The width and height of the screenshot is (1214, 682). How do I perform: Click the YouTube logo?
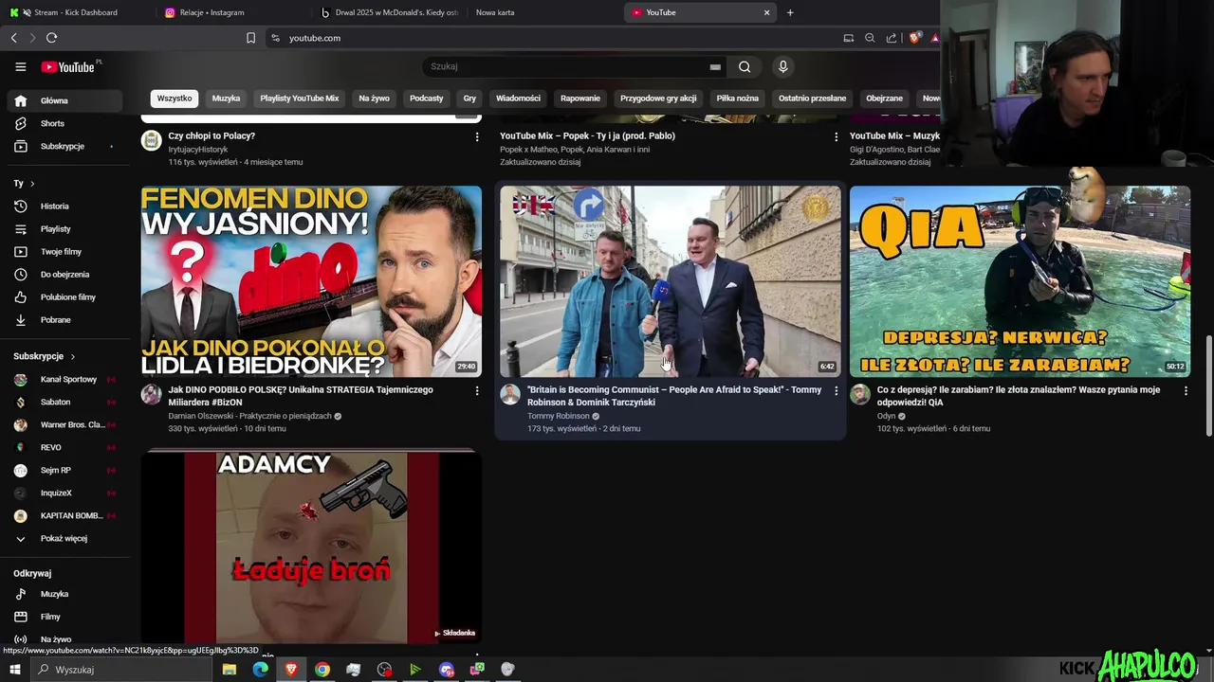pos(67,67)
